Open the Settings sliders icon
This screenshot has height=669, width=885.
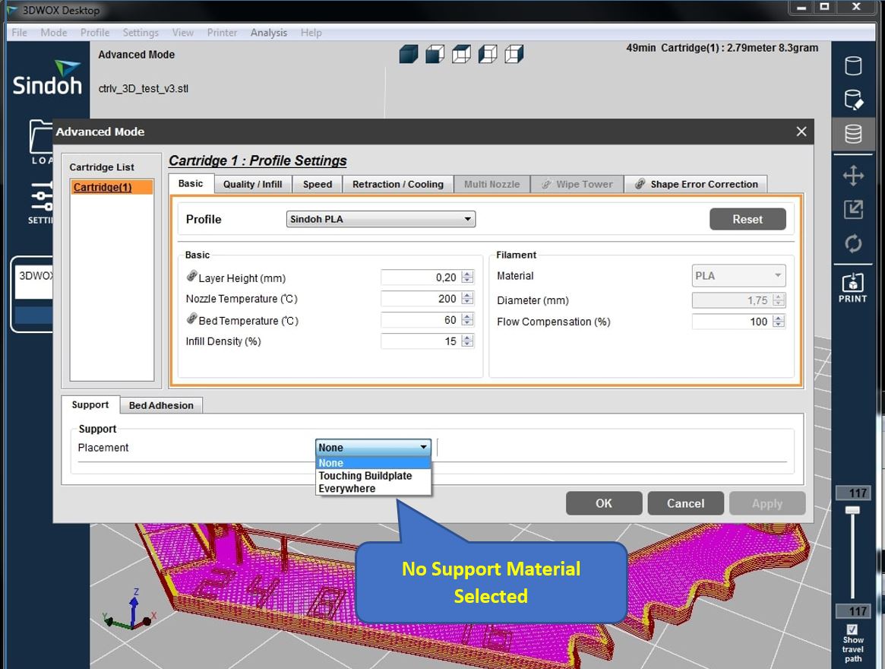(40, 202)
